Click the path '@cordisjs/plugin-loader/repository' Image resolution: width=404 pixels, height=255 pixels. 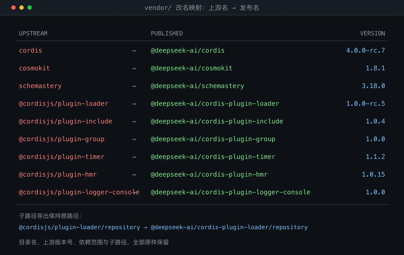click(79, 227)
